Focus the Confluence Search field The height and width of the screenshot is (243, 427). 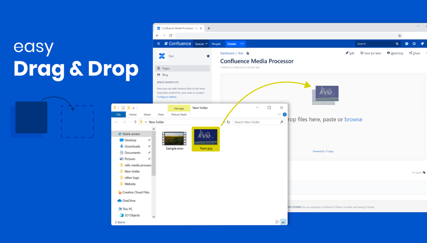click(x=377, y=44)
